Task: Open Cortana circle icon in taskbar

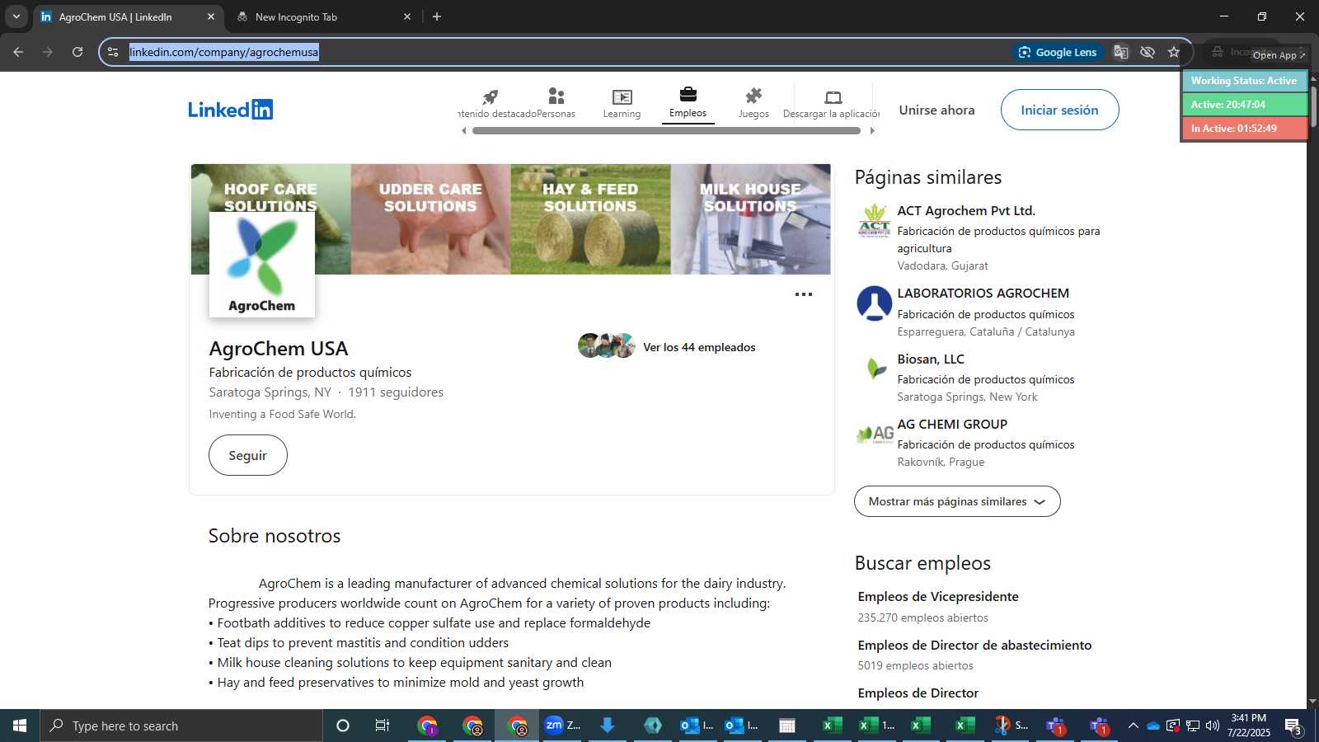Action: click(x=343, y=726)
